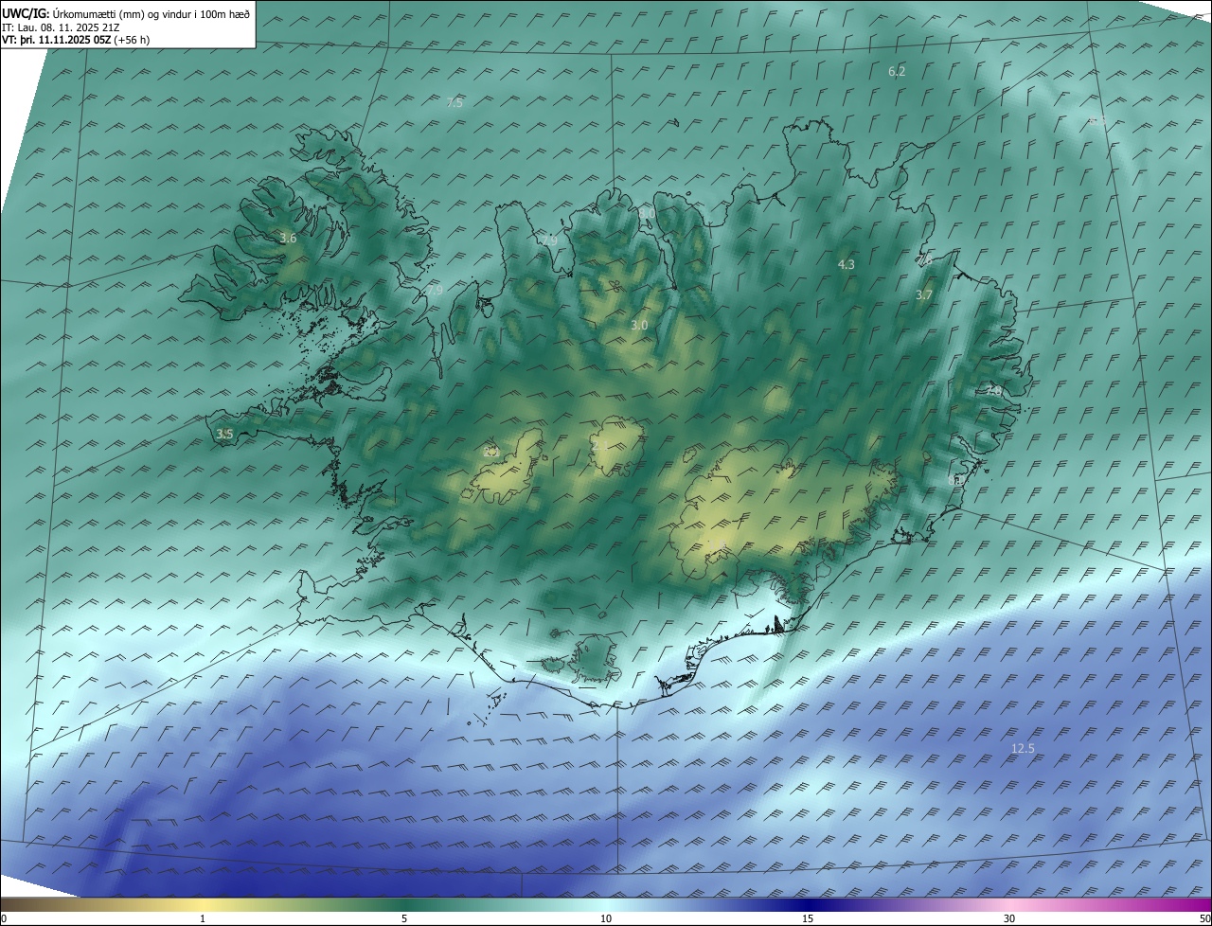Select the 10 tick on the color scale
This screenshot has height=926, width=1212.
pos(606,919)
